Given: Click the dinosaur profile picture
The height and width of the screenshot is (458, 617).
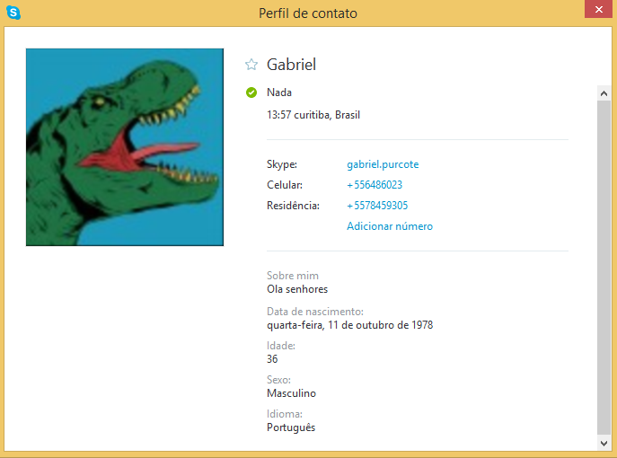Looking at the screenshot, I should 125,147.
